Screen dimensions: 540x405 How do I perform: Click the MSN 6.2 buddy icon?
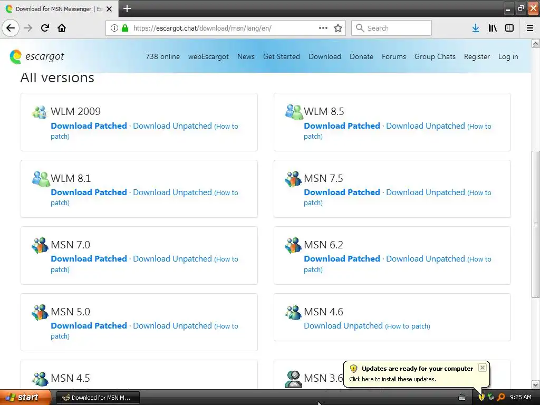coord(293,245)
